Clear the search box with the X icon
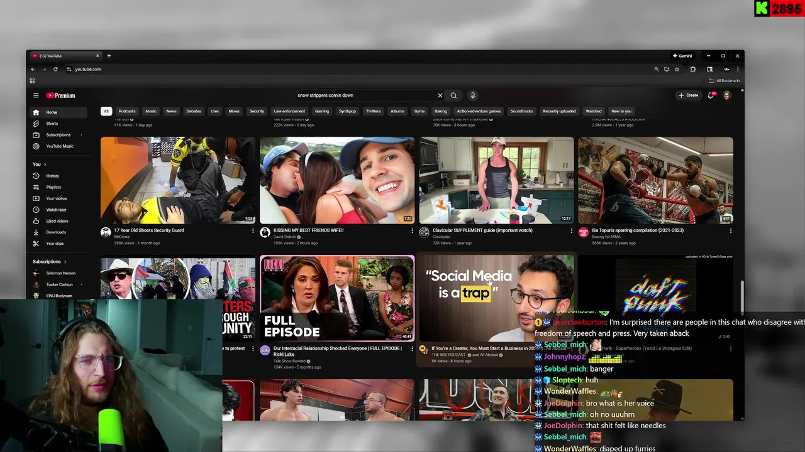The width and height of the screenshot is (805, 452). pyautogui.click(x=440, y=95)
